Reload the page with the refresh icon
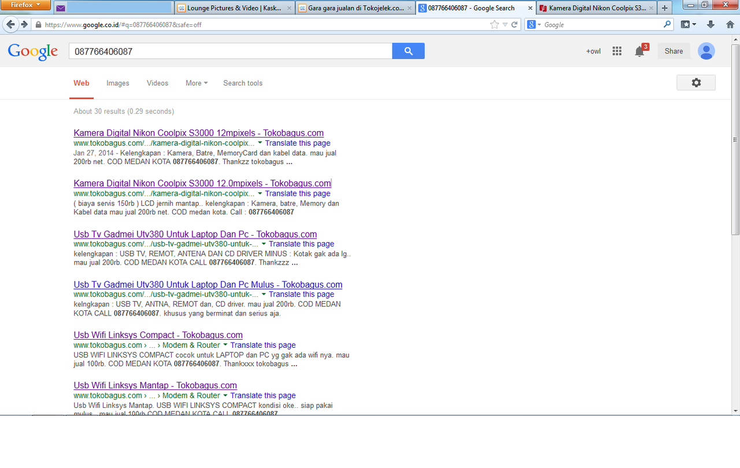Image resolution: width=740 pixels, height=468 pixels. (x=514, y=25)
